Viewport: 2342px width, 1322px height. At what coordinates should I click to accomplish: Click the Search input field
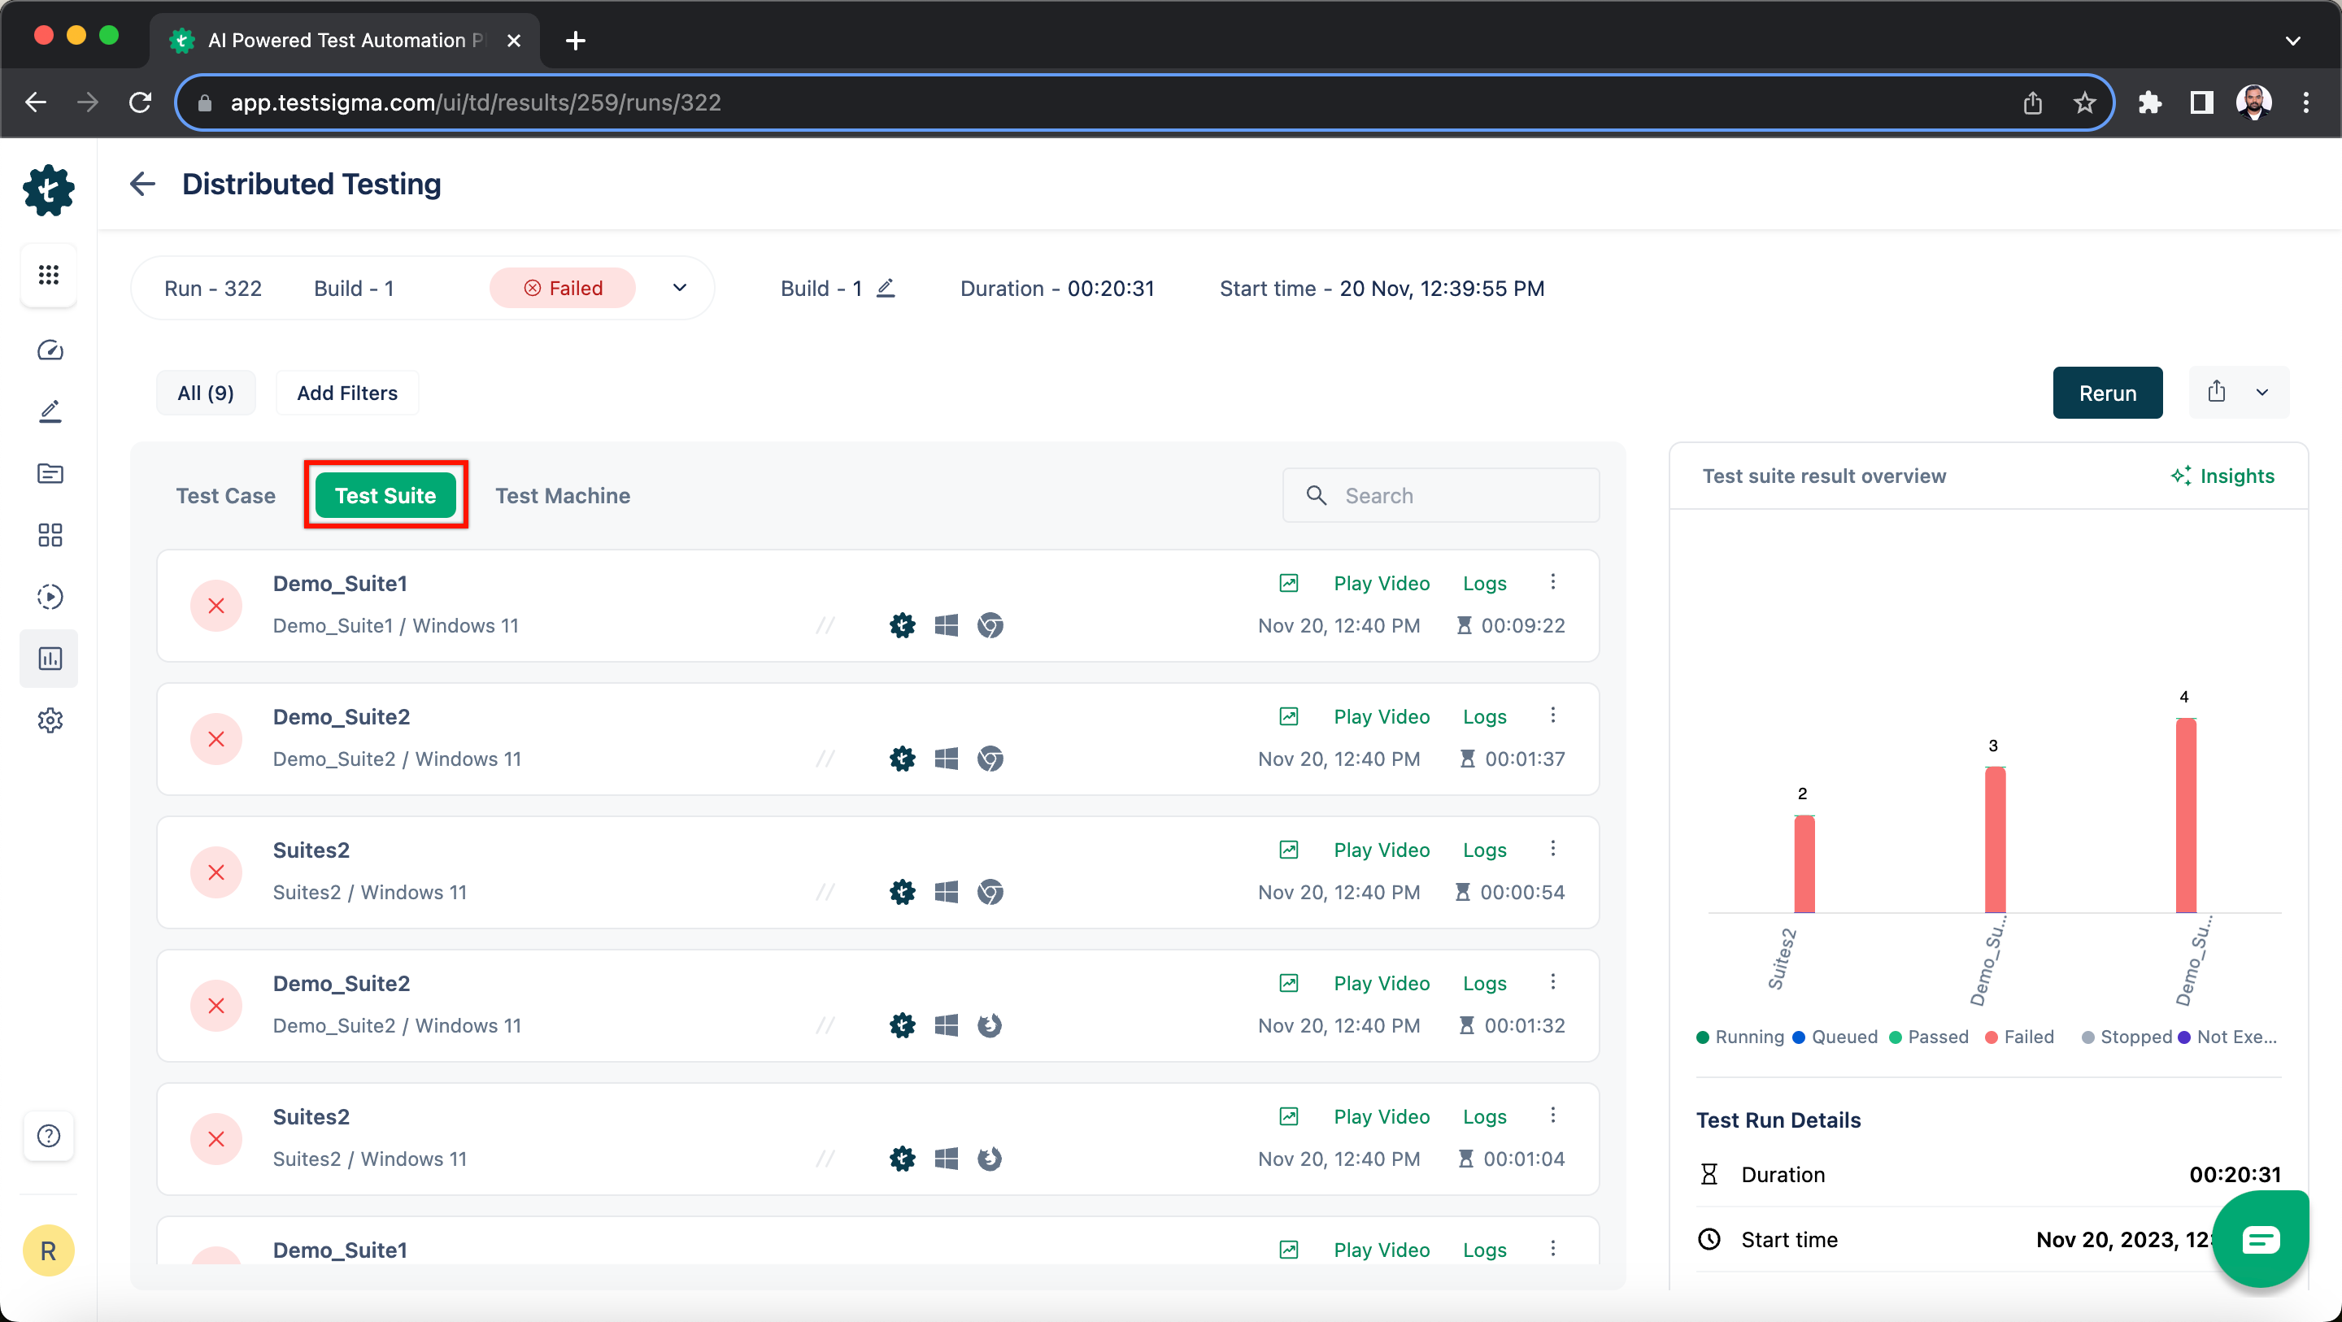tap(1440, 495)
